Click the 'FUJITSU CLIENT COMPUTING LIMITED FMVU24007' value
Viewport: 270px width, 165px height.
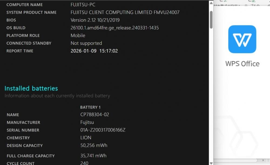[125, 12]
